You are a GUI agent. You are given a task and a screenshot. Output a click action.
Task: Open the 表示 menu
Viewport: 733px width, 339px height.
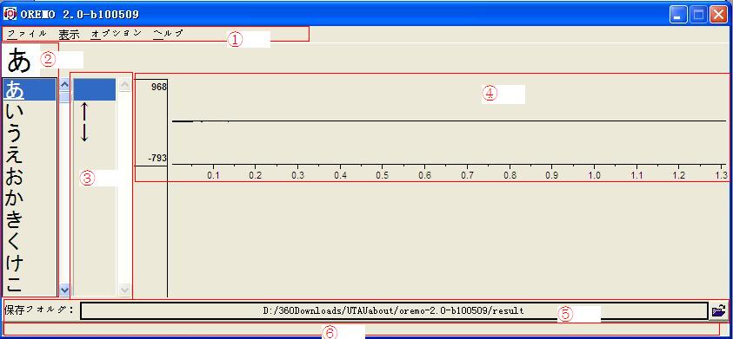click(69, 34)
